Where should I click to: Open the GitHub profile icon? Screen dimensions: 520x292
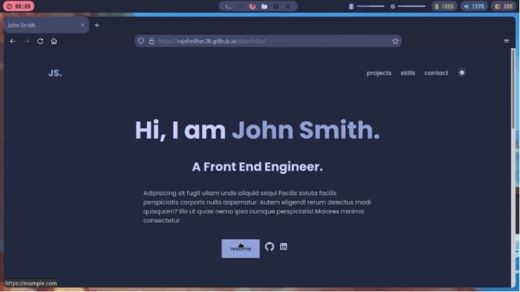[x=270, y=247]
